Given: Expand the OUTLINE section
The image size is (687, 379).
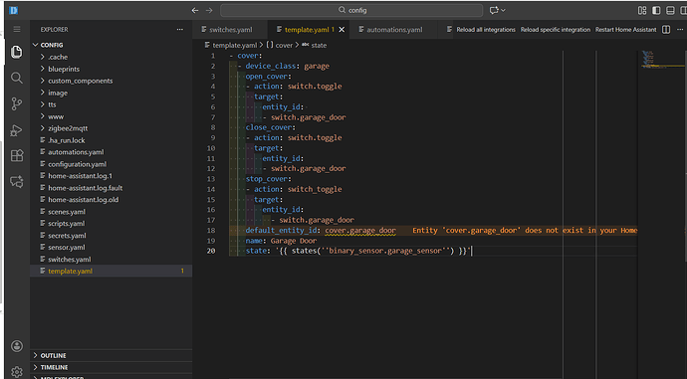Looking at the screenshot, I should click(53, 355).
